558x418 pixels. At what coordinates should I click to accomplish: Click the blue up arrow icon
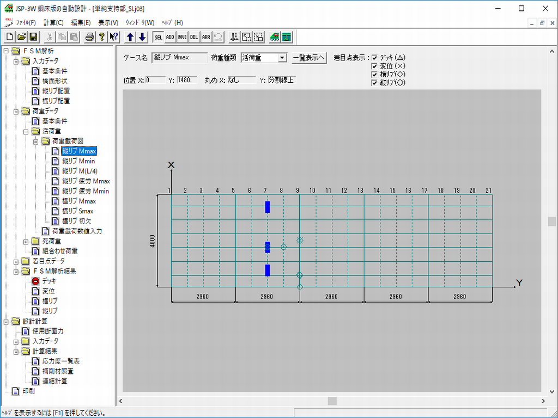(x=130, y=37)
